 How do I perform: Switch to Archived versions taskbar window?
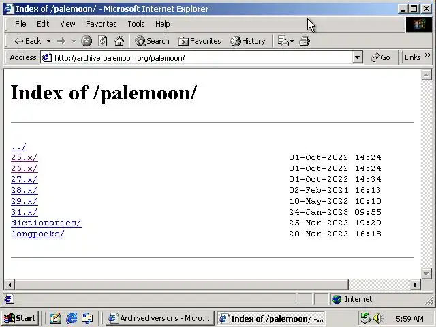(159, 318)
